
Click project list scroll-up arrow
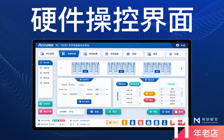[x=140, y=89]
